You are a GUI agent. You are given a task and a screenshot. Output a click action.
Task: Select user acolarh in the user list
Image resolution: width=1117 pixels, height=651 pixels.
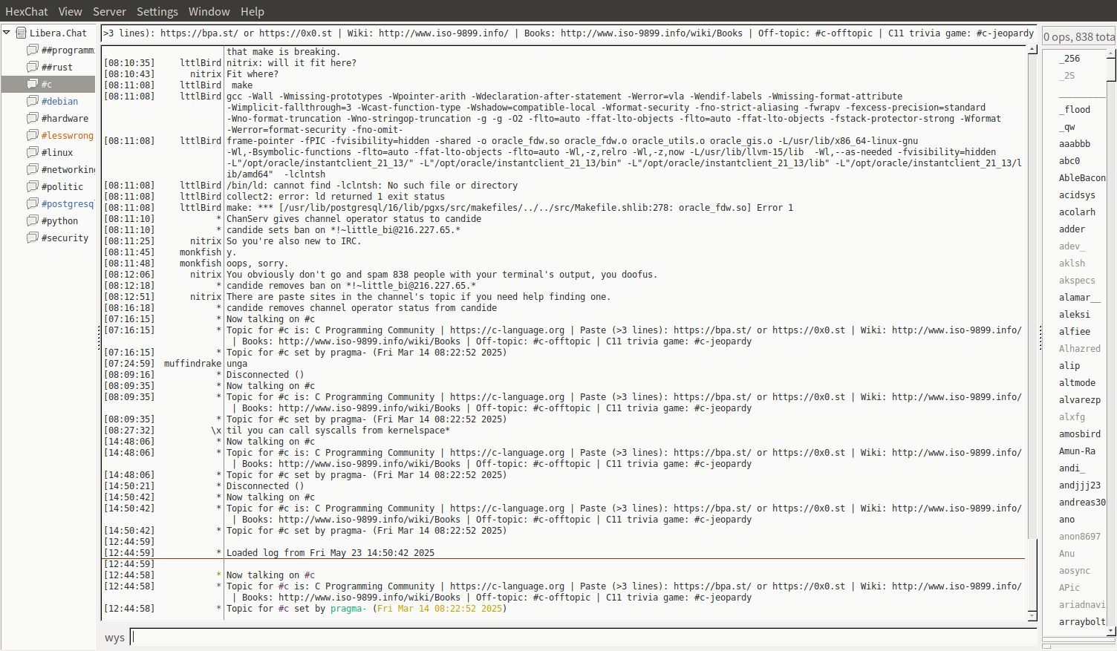click(1077, 212)
